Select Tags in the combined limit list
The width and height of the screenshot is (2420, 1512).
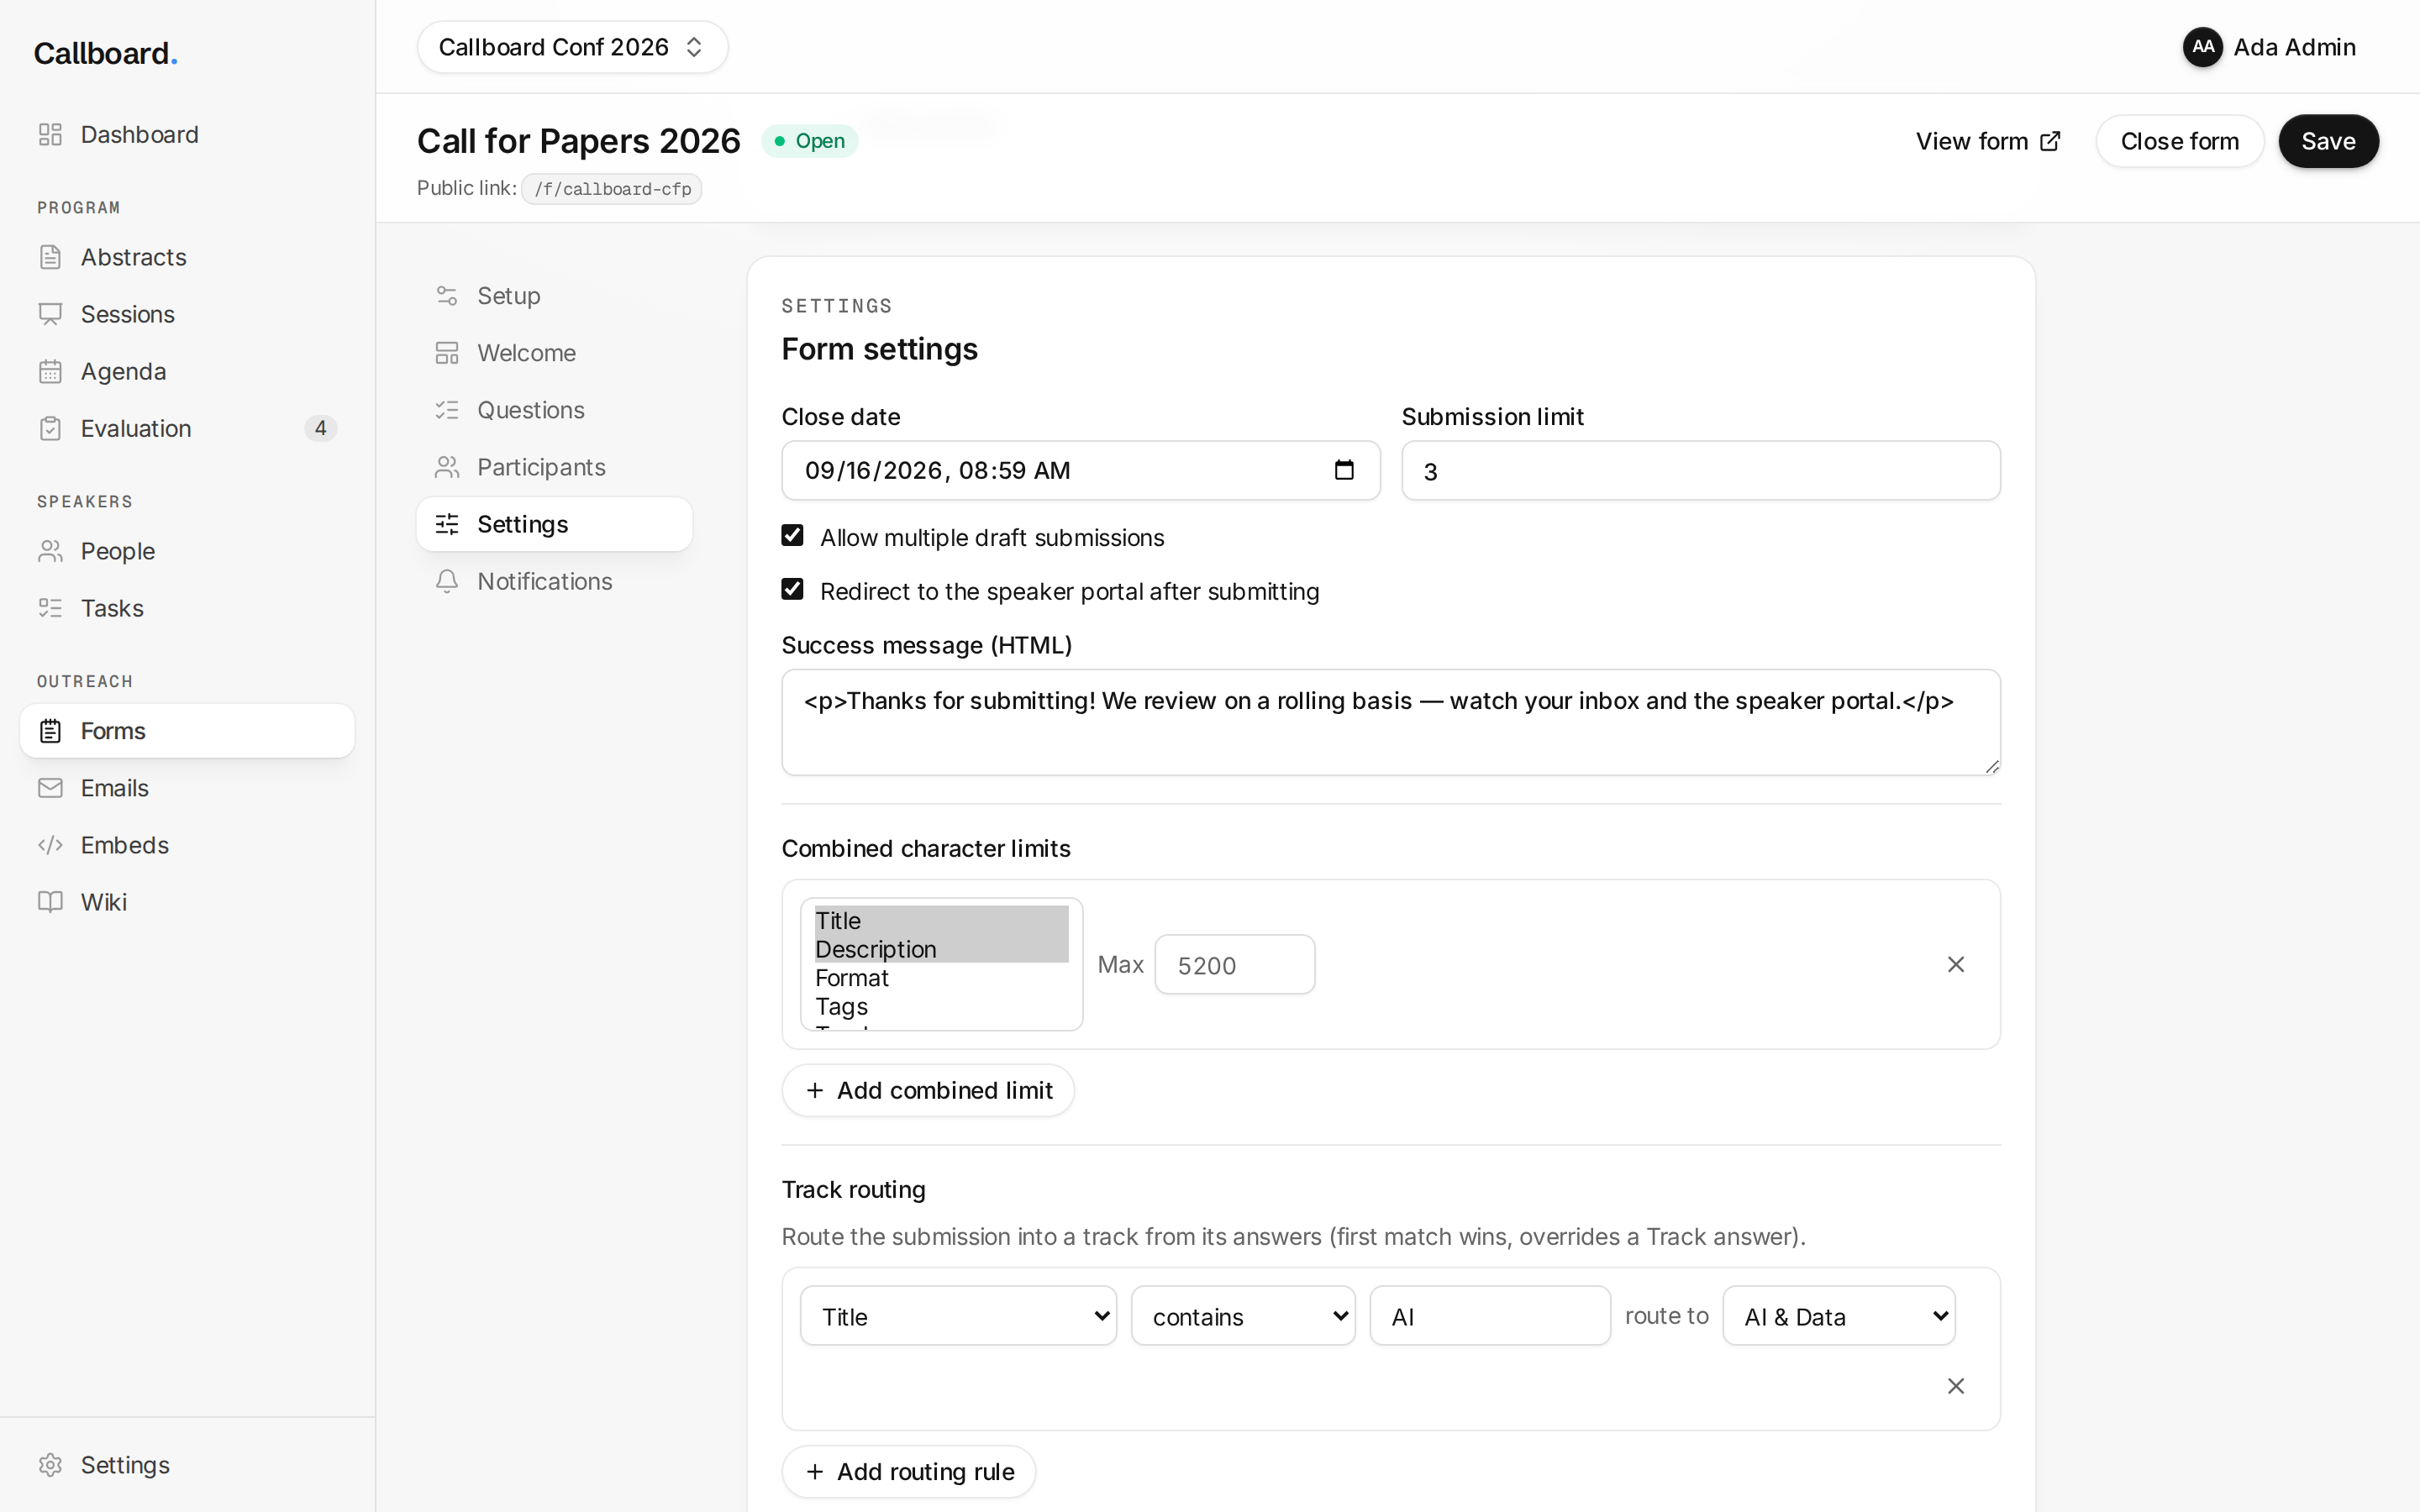click(941, 1007)
